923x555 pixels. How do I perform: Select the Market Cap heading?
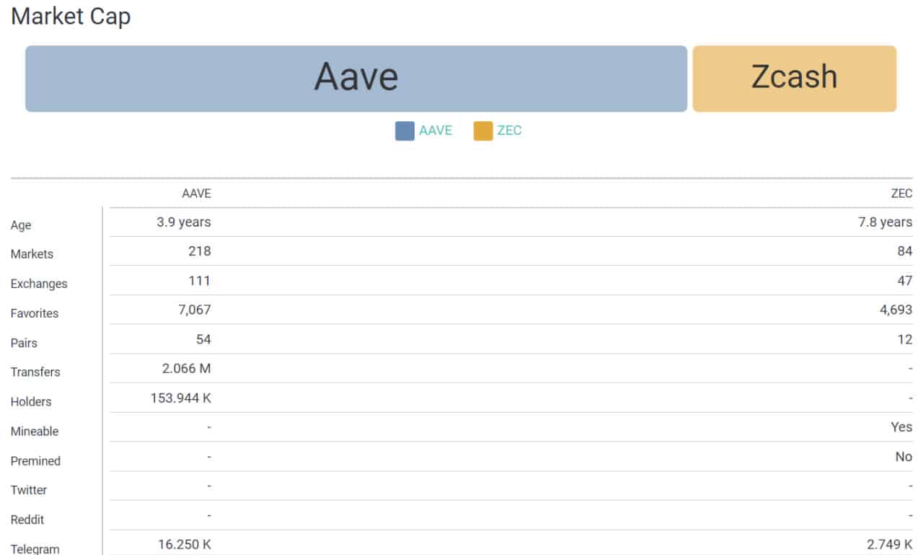[71, 16]
